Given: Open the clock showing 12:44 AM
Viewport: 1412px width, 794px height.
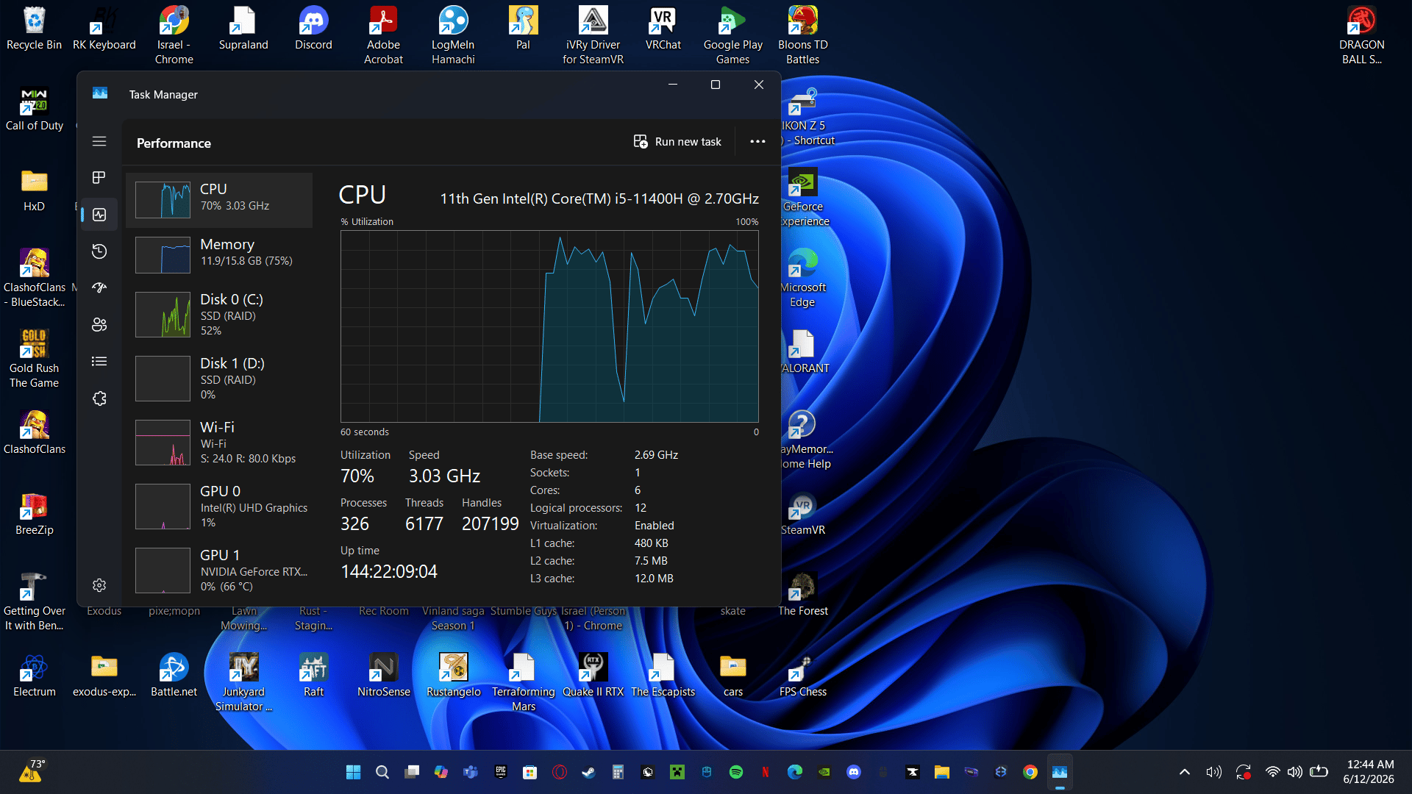Looking at the screenshot, I should [x=1370, y=772].
